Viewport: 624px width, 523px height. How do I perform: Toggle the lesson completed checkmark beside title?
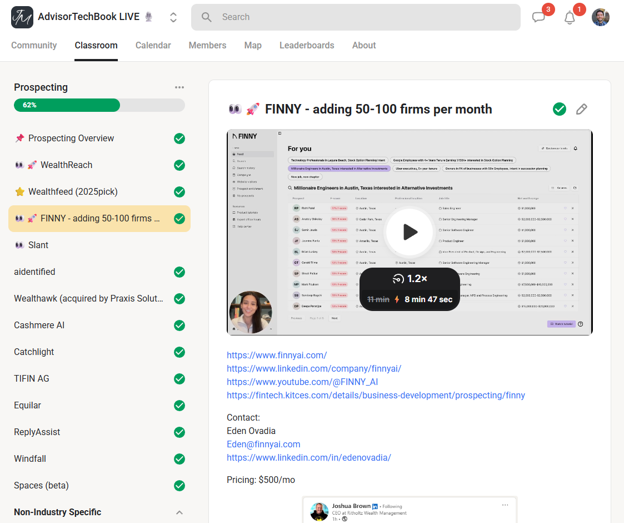pos(559,109)
